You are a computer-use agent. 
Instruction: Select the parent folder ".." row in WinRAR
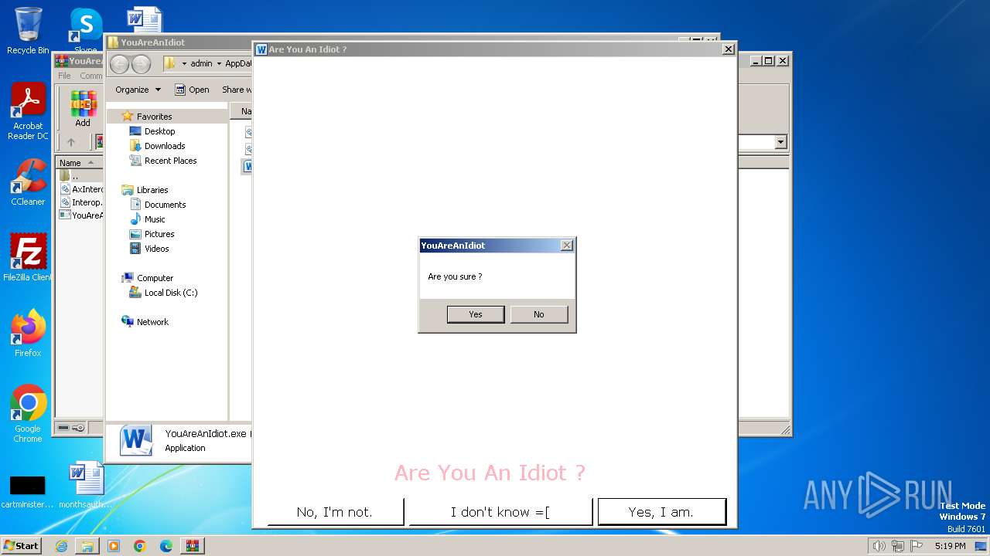[x=75, y=176]
